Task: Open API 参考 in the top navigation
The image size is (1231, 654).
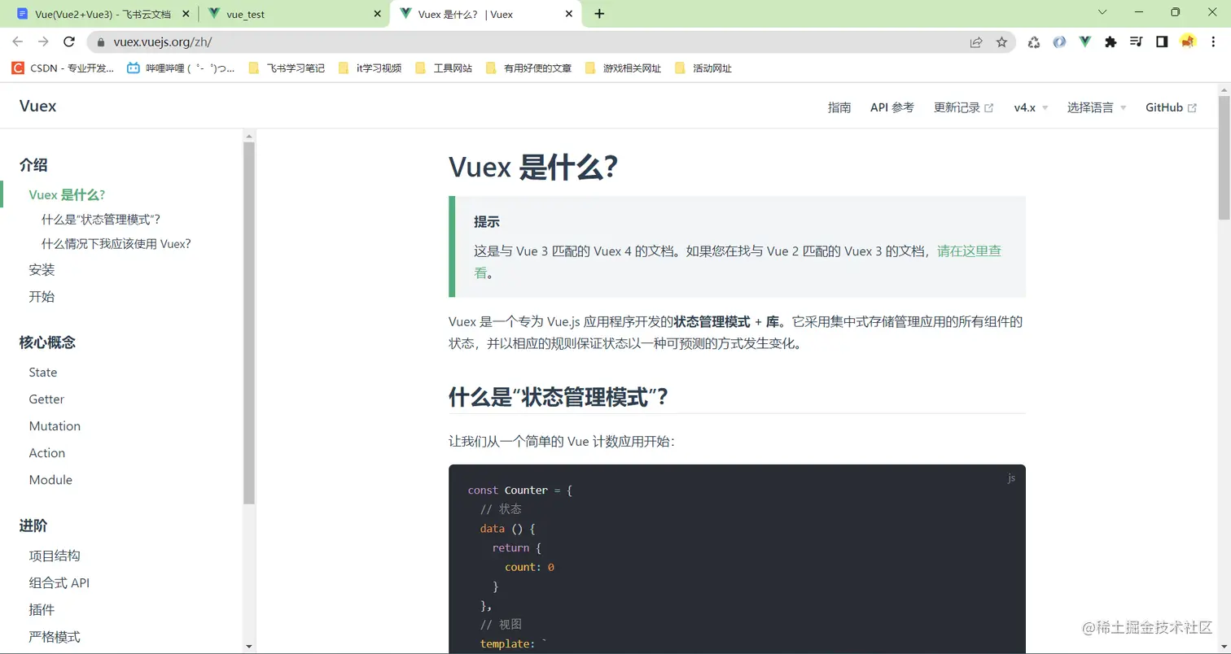Action: coord(892,107)
